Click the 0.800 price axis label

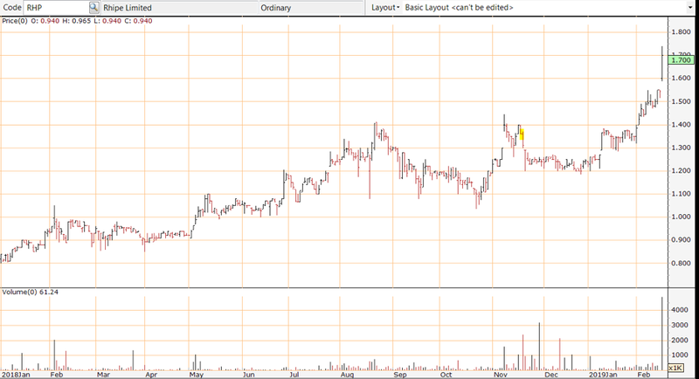681,263
